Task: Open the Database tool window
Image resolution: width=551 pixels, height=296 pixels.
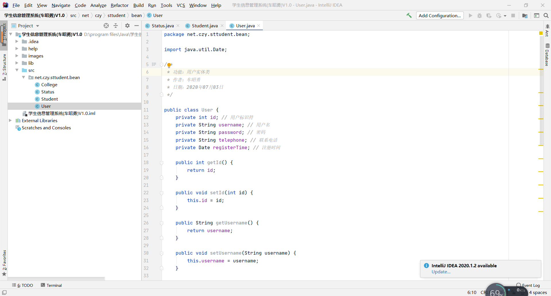Action: (x=547, y=55)
